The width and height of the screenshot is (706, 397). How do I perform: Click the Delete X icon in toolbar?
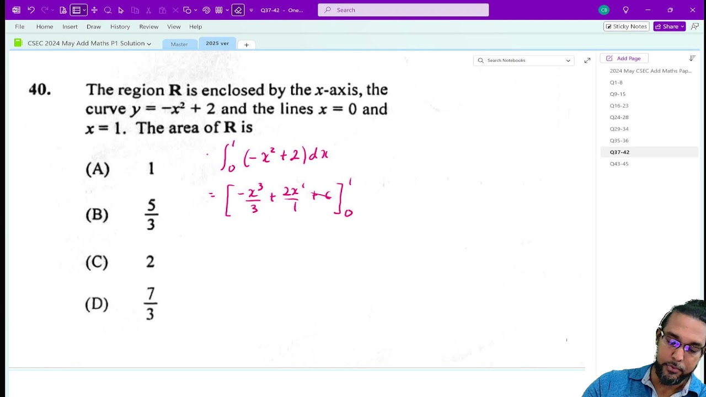(175, 10)
